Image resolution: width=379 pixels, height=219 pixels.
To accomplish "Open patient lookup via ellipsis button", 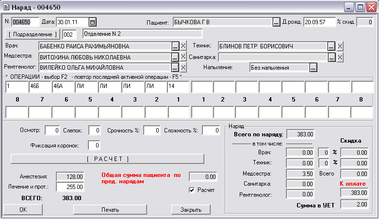I will click(x=276, y=22).
